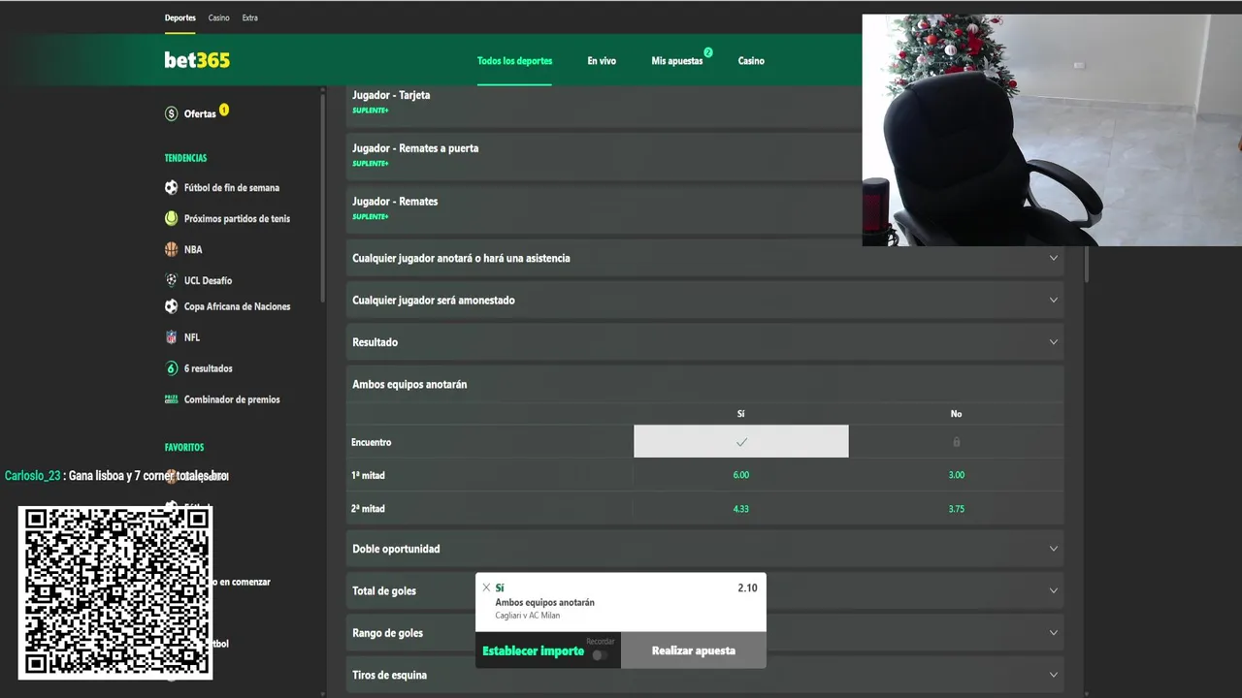1242x698 pixels.
Task: Click Realizar apuesta button
Action: [694, 650]
